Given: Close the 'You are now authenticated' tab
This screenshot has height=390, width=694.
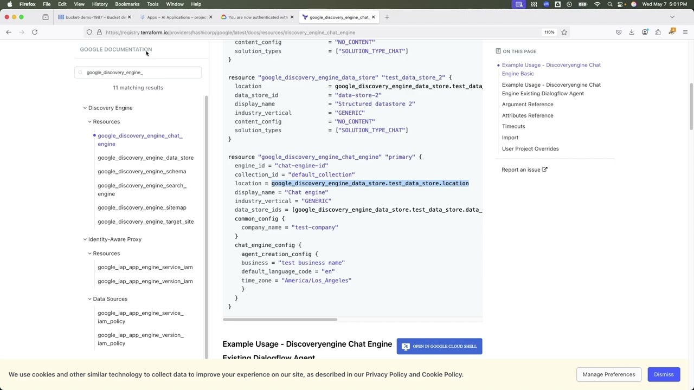Looking at the screenshot, I should 292,17.
